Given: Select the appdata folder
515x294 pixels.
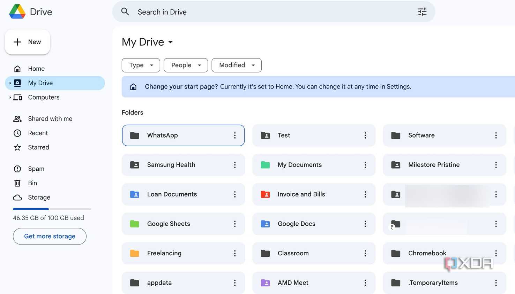Looking at the screenshot, I should [x=183, y=283].
